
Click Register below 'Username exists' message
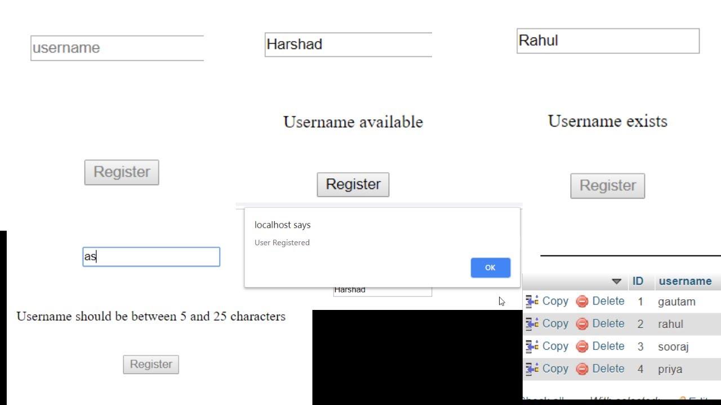pos(607,186)
